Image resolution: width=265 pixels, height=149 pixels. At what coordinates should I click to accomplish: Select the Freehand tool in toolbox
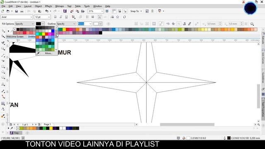3,55
